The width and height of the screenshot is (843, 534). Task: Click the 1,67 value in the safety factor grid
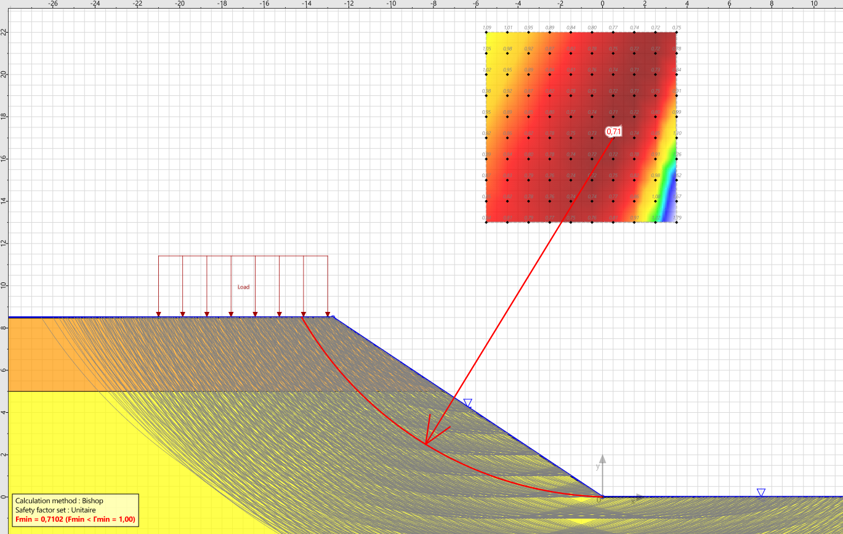click(x=677, y=196)
